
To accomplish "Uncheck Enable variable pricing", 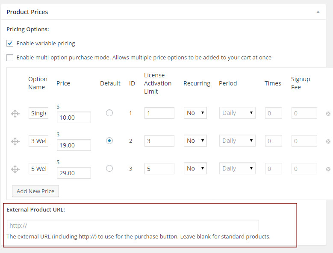I will point(10,43).
